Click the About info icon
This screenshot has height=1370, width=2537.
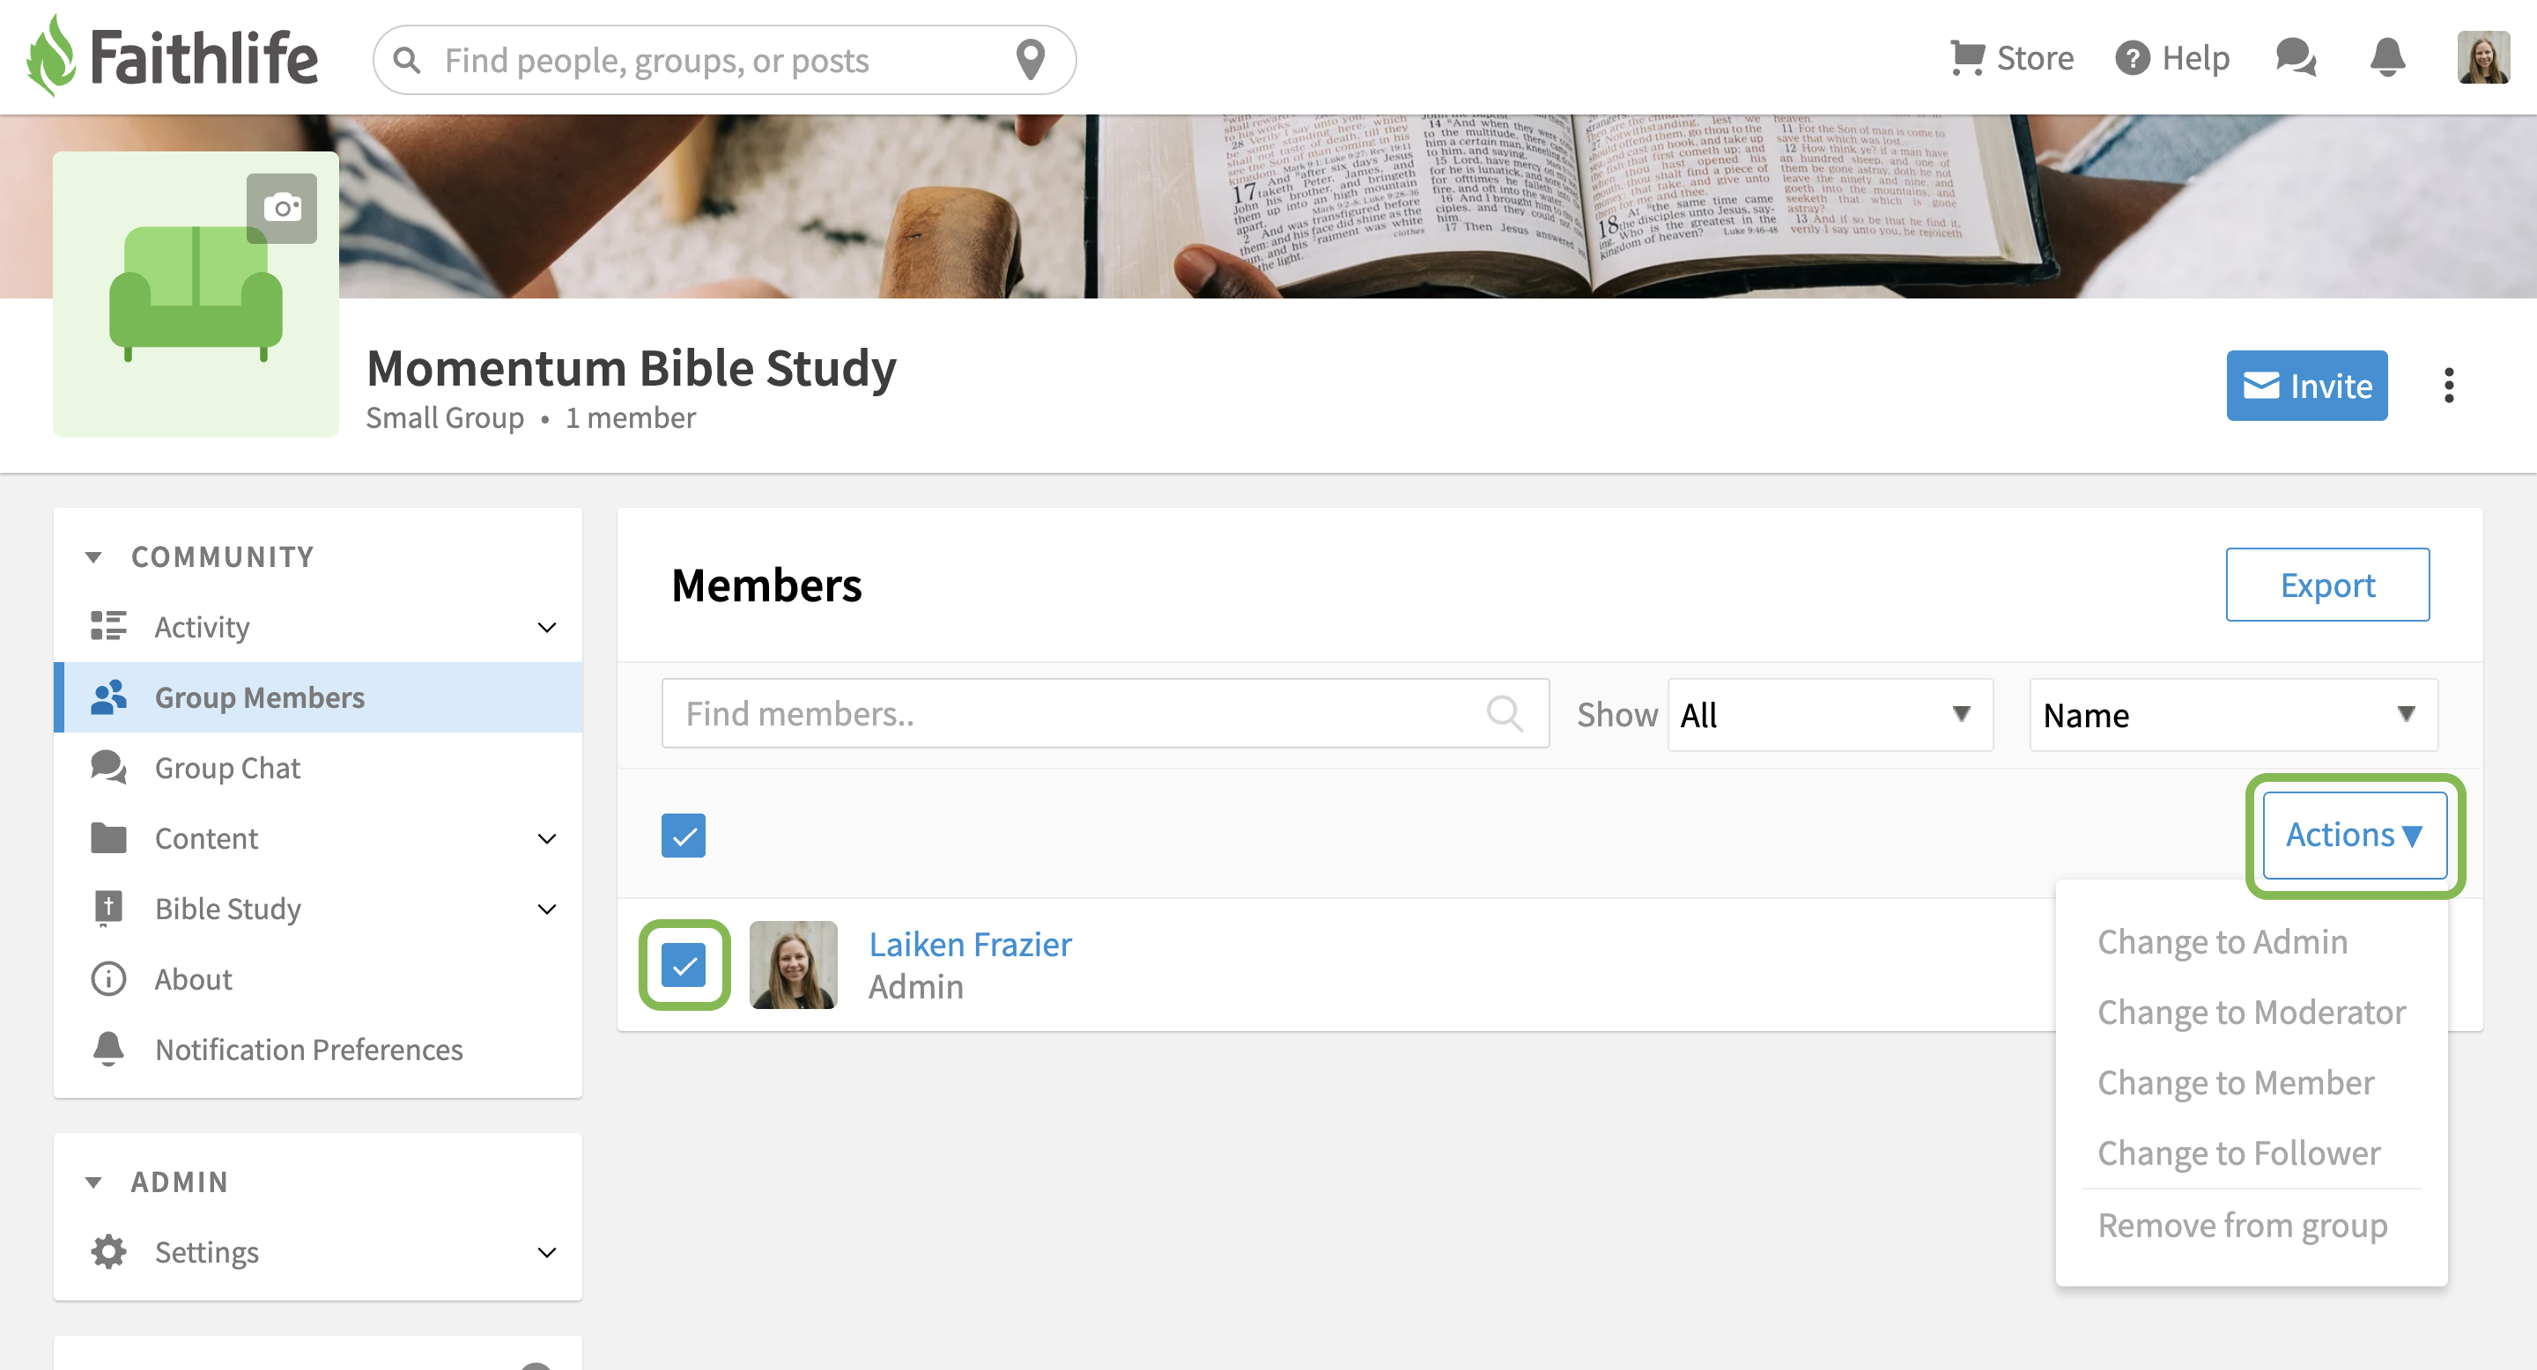(x=108, y=978)
